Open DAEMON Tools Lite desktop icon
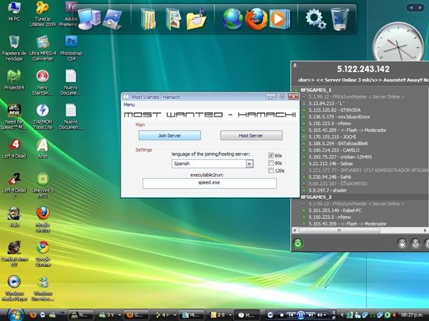Image resolution: width=429 pixels, height=321 pixels. tap(43, 117)
